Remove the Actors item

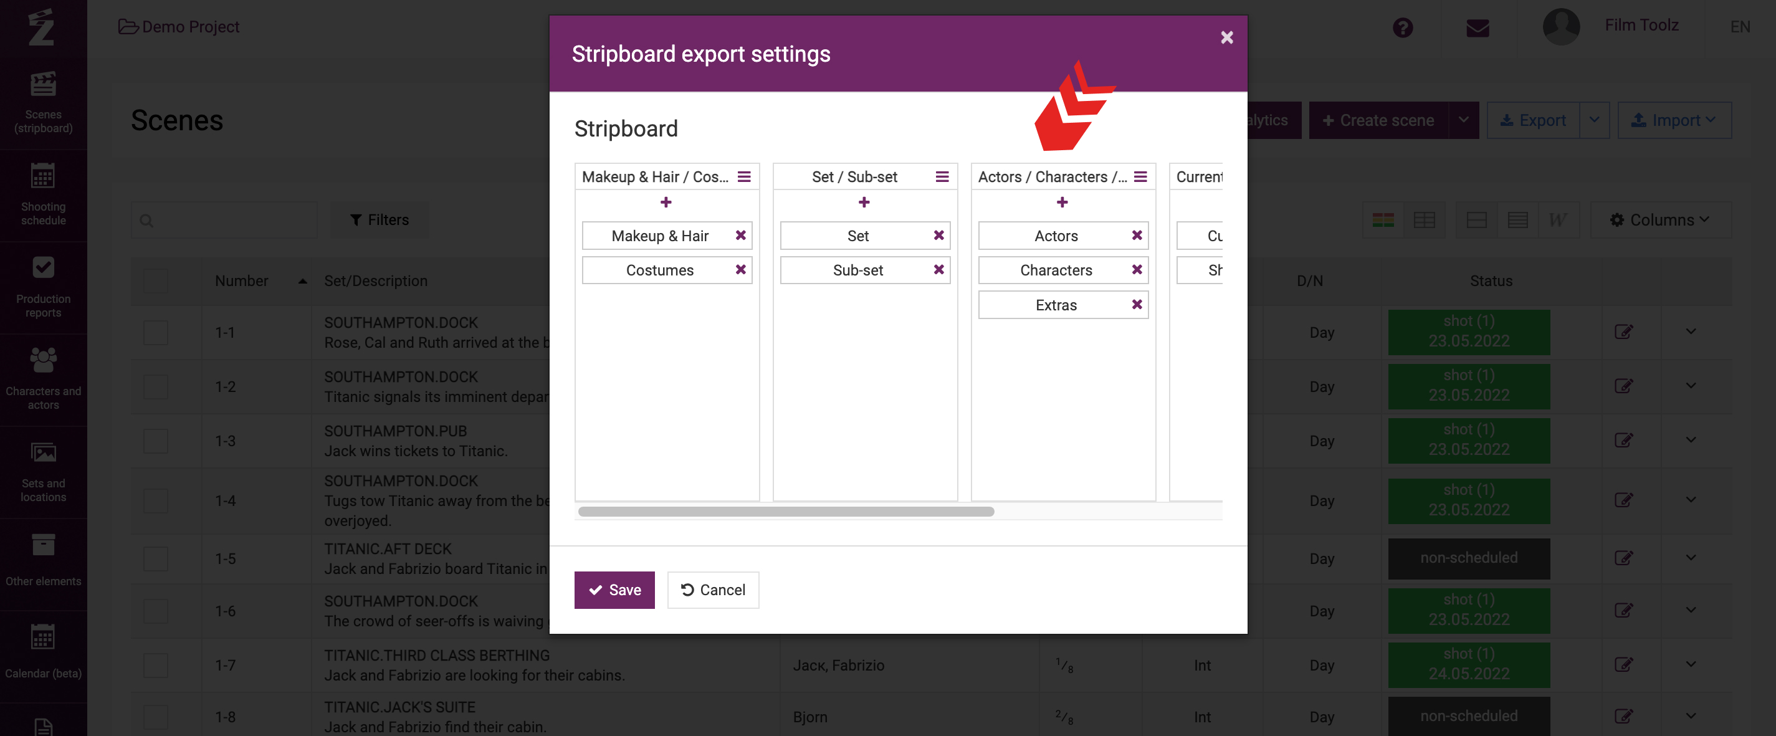tap(1137, 235)
